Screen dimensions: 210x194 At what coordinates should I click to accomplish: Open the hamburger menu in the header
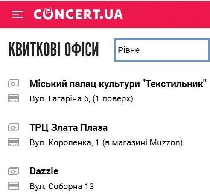[17, 14]
